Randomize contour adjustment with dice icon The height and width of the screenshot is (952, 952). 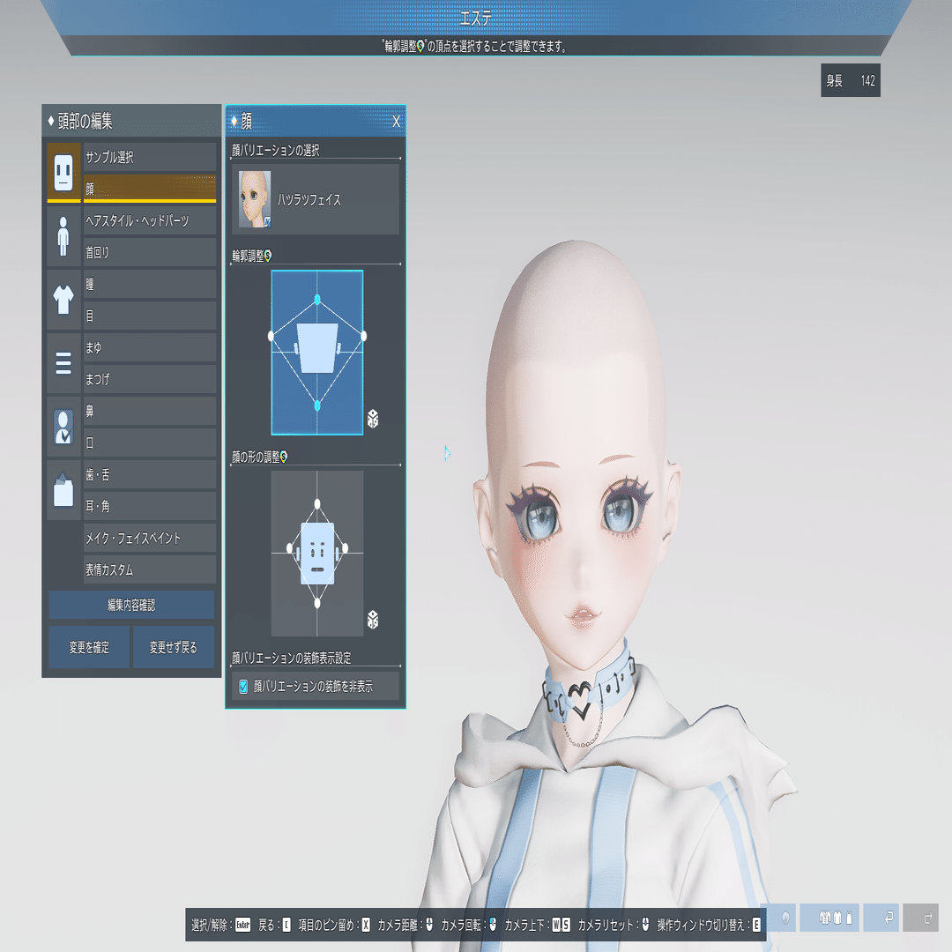[373, 419]
